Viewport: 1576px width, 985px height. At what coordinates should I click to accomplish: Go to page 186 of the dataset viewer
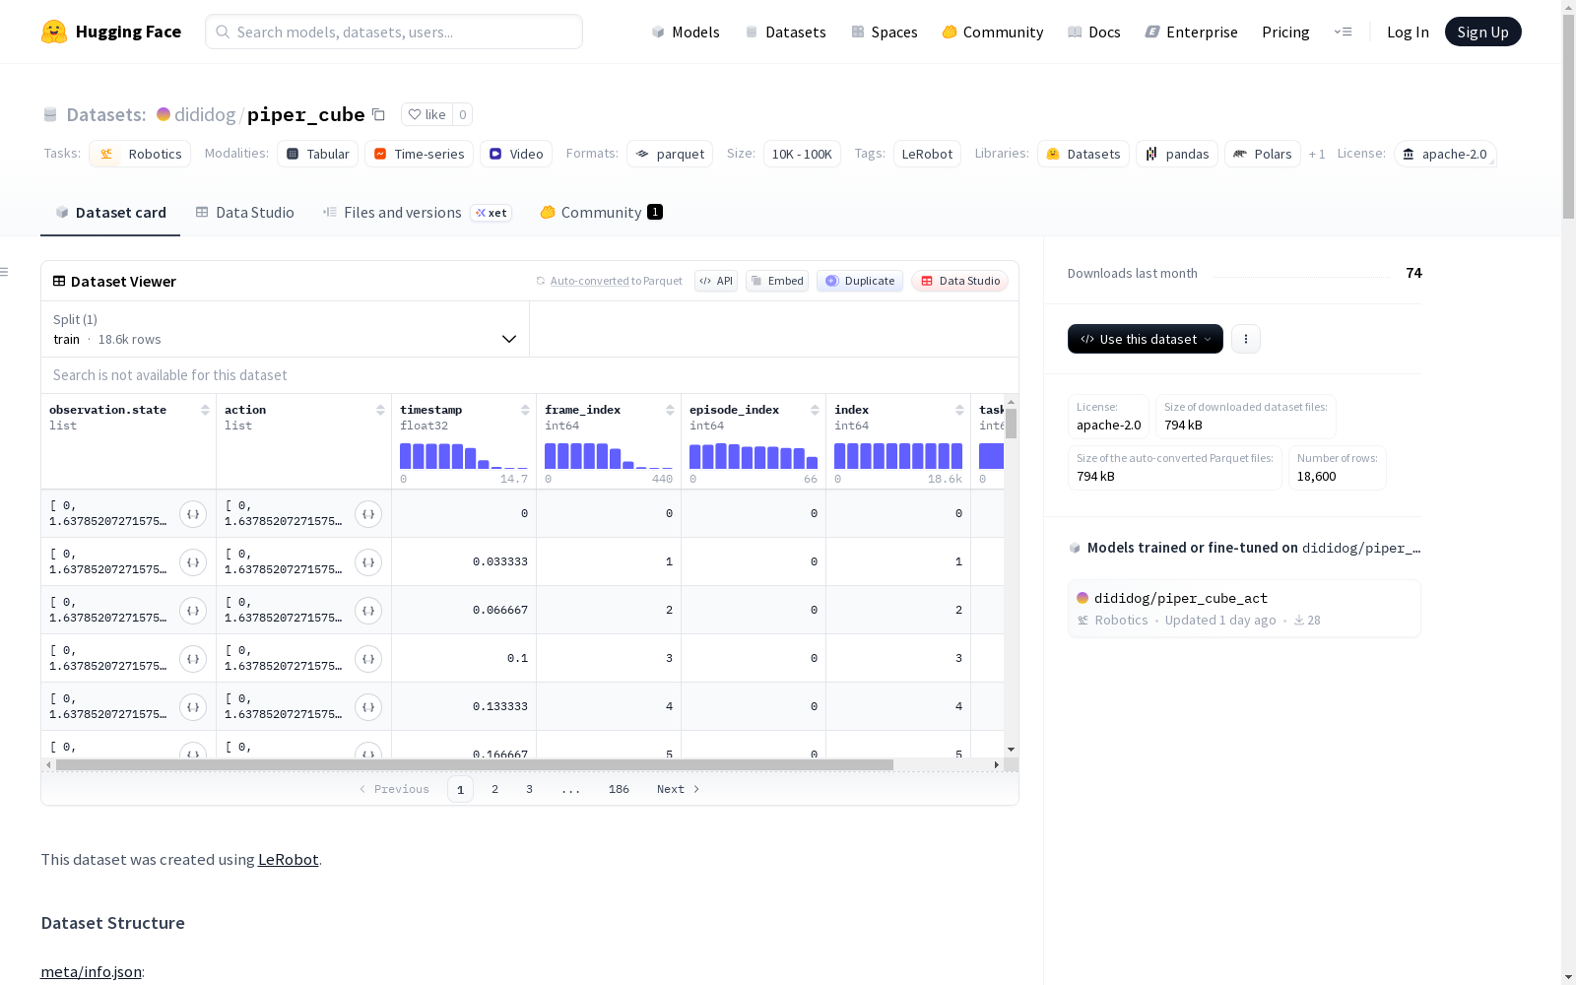click(619, 789)
